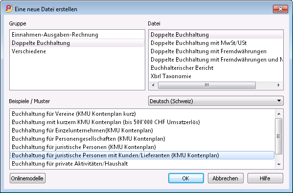This screenshot has height=193, width=293.
Task: Pick Buchhaltung für Einzelunternehmen template
Action: (x=82, y=130)
